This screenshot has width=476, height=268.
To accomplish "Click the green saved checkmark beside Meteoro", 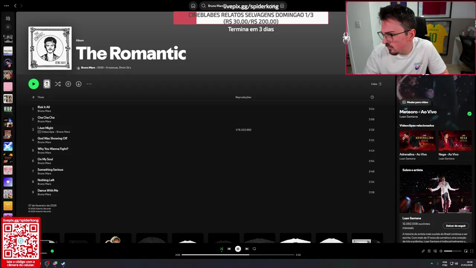I will (x=469, y=114).
